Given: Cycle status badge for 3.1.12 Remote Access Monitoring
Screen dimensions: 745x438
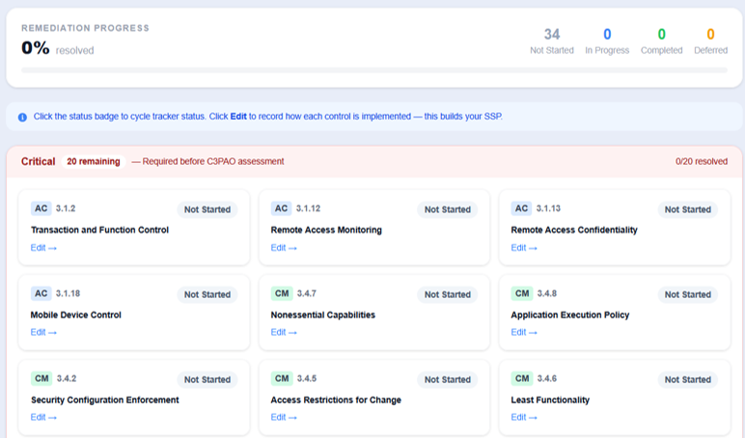Looking at the screenshot, I should coord(448,209).
